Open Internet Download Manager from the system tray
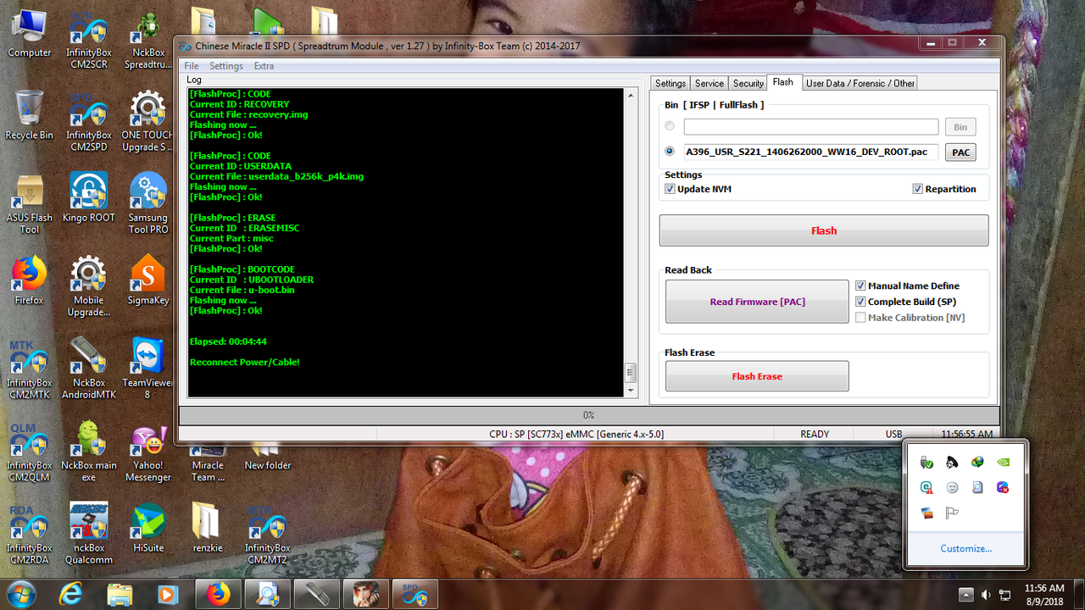The image size is (1085, 610). (977, 463)
